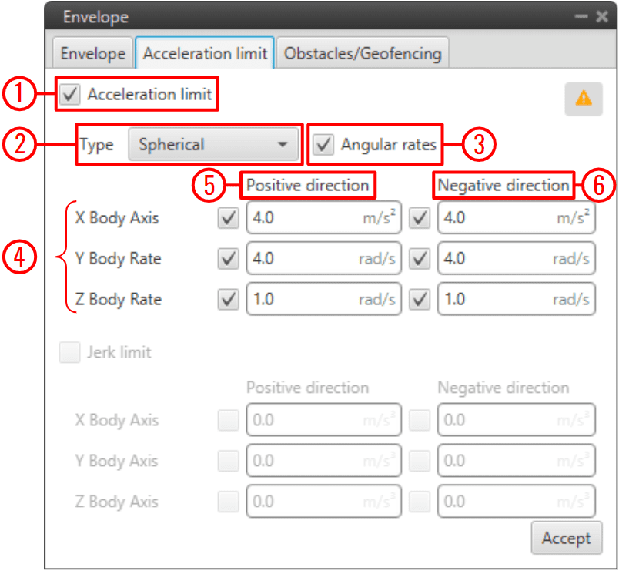Minimize the Envelope panel

583,17
